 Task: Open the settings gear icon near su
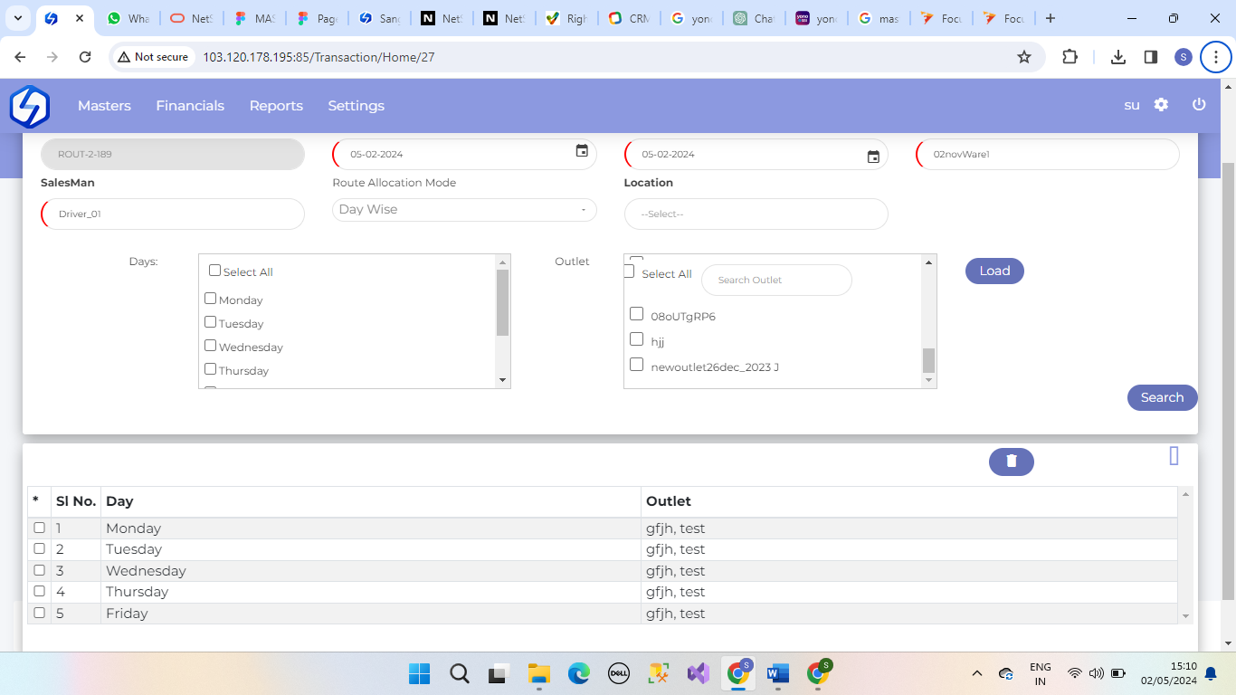[x=1161, y=105]
